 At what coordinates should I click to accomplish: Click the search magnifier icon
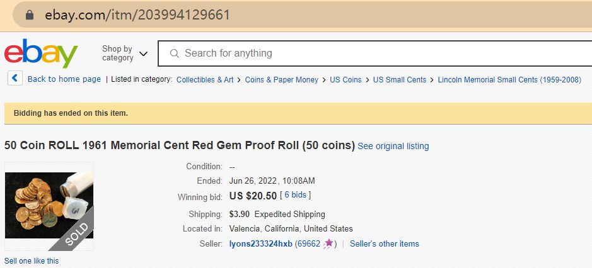175,53
